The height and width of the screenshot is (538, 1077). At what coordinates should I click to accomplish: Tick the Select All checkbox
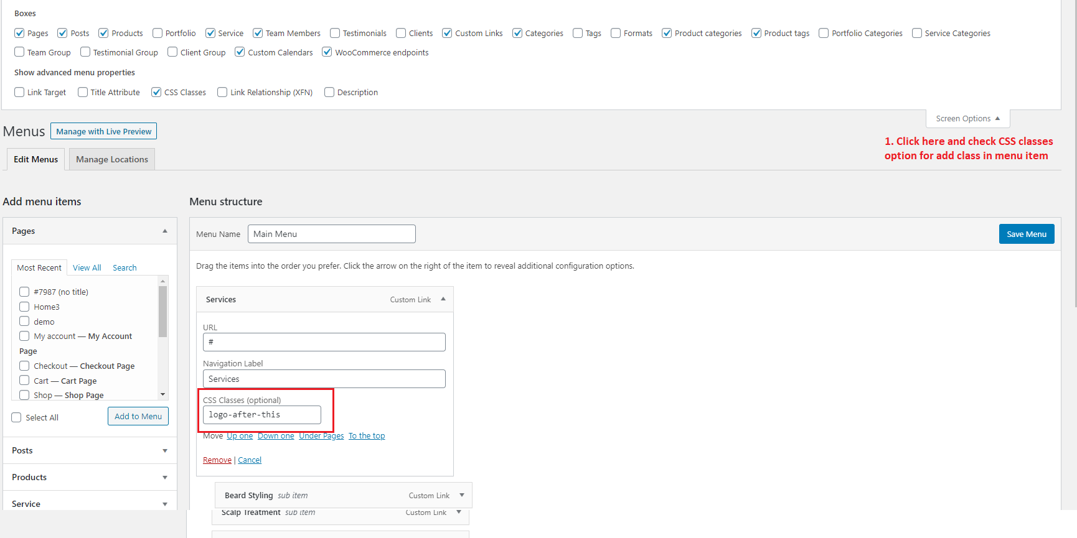(16, 417)
